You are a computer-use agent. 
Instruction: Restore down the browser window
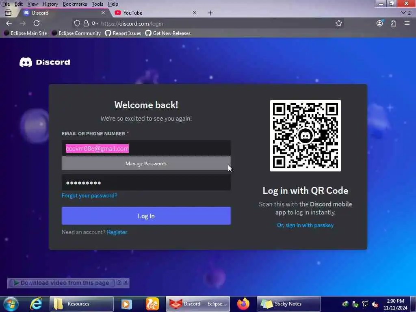392,3
